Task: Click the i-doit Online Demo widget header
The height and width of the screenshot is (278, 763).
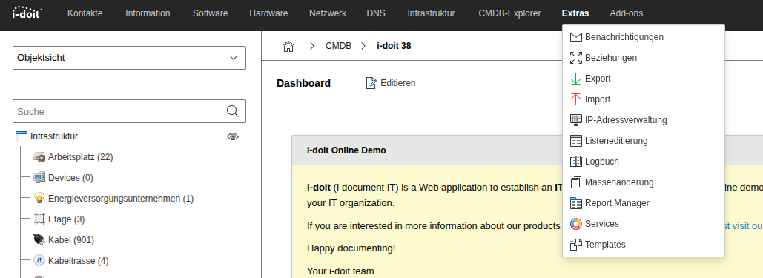Action: tap(527, 150)
